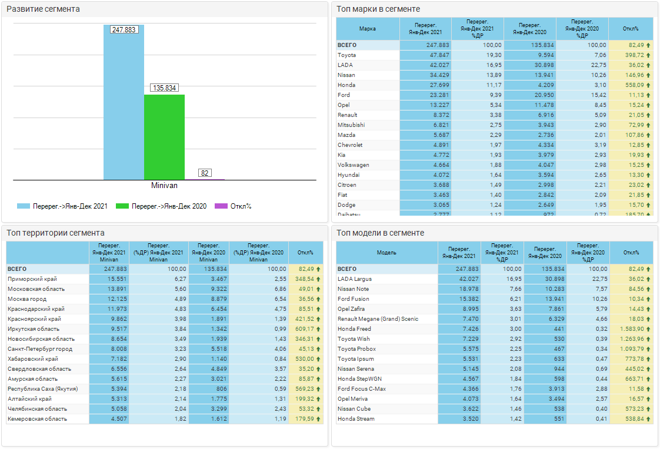Select the green 135.834 bar in the chart
Screen dimensions: 660x466
(x=164, y=136)
